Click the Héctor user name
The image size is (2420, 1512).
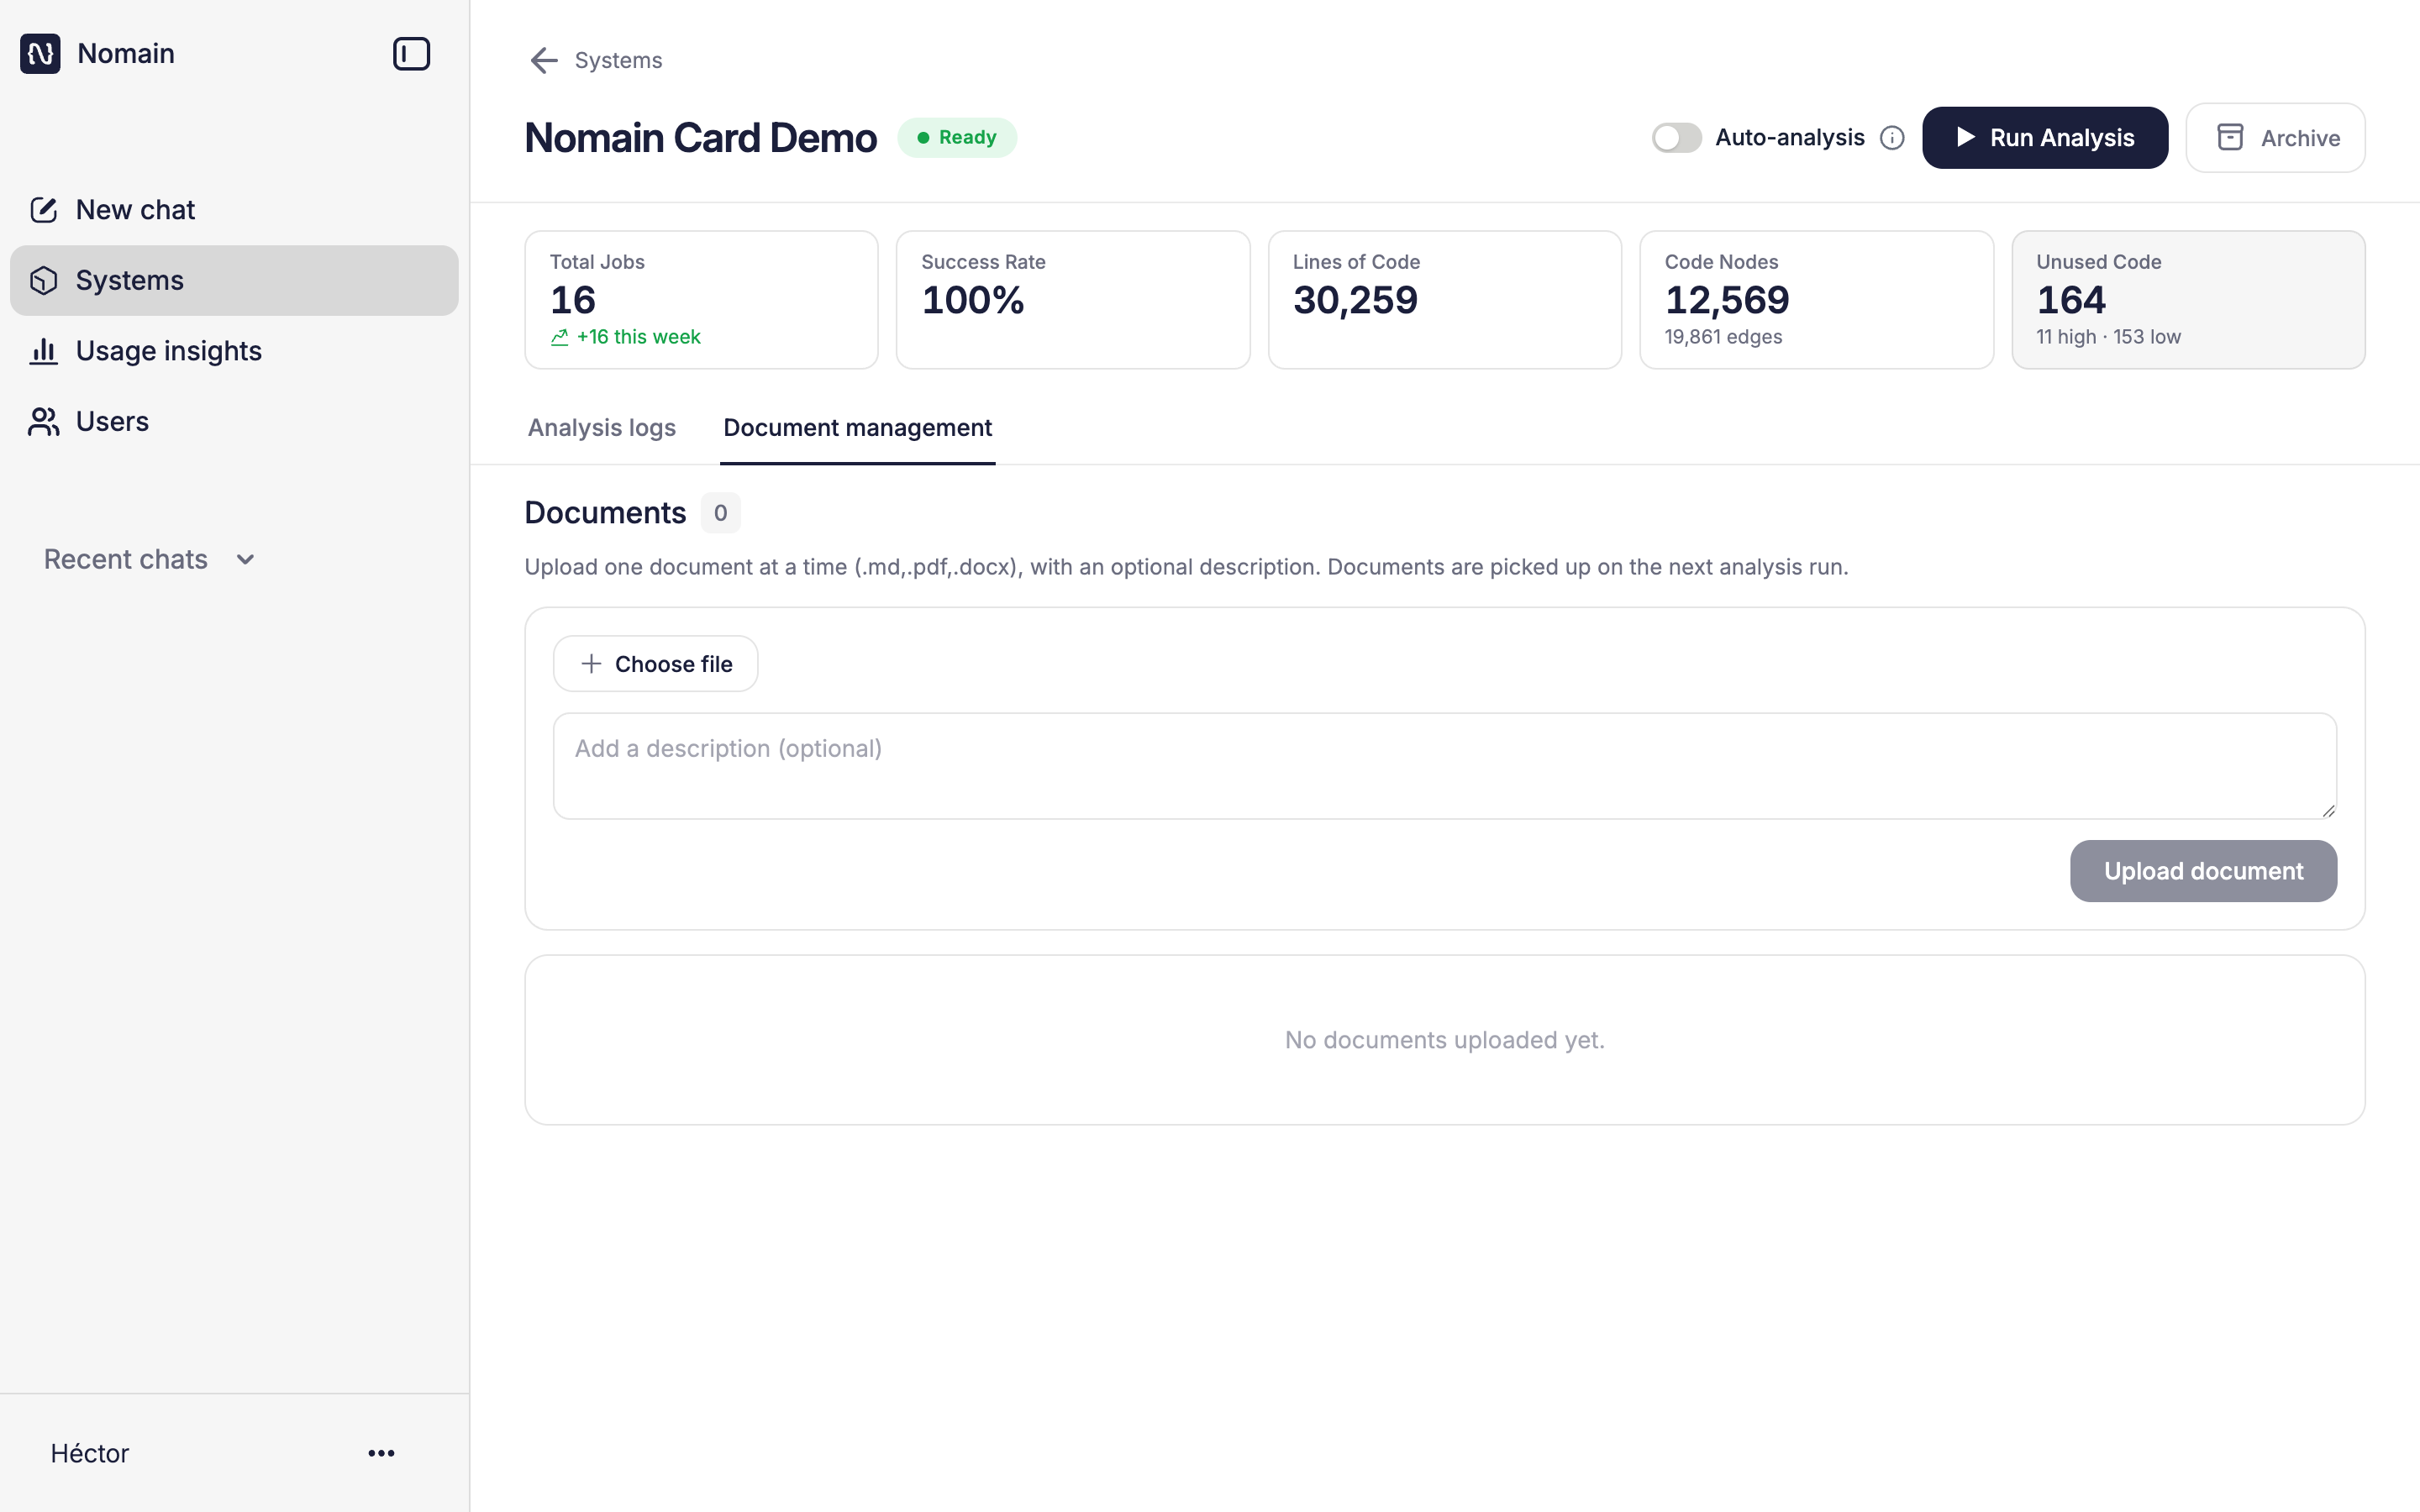(x=90, y=1453)
